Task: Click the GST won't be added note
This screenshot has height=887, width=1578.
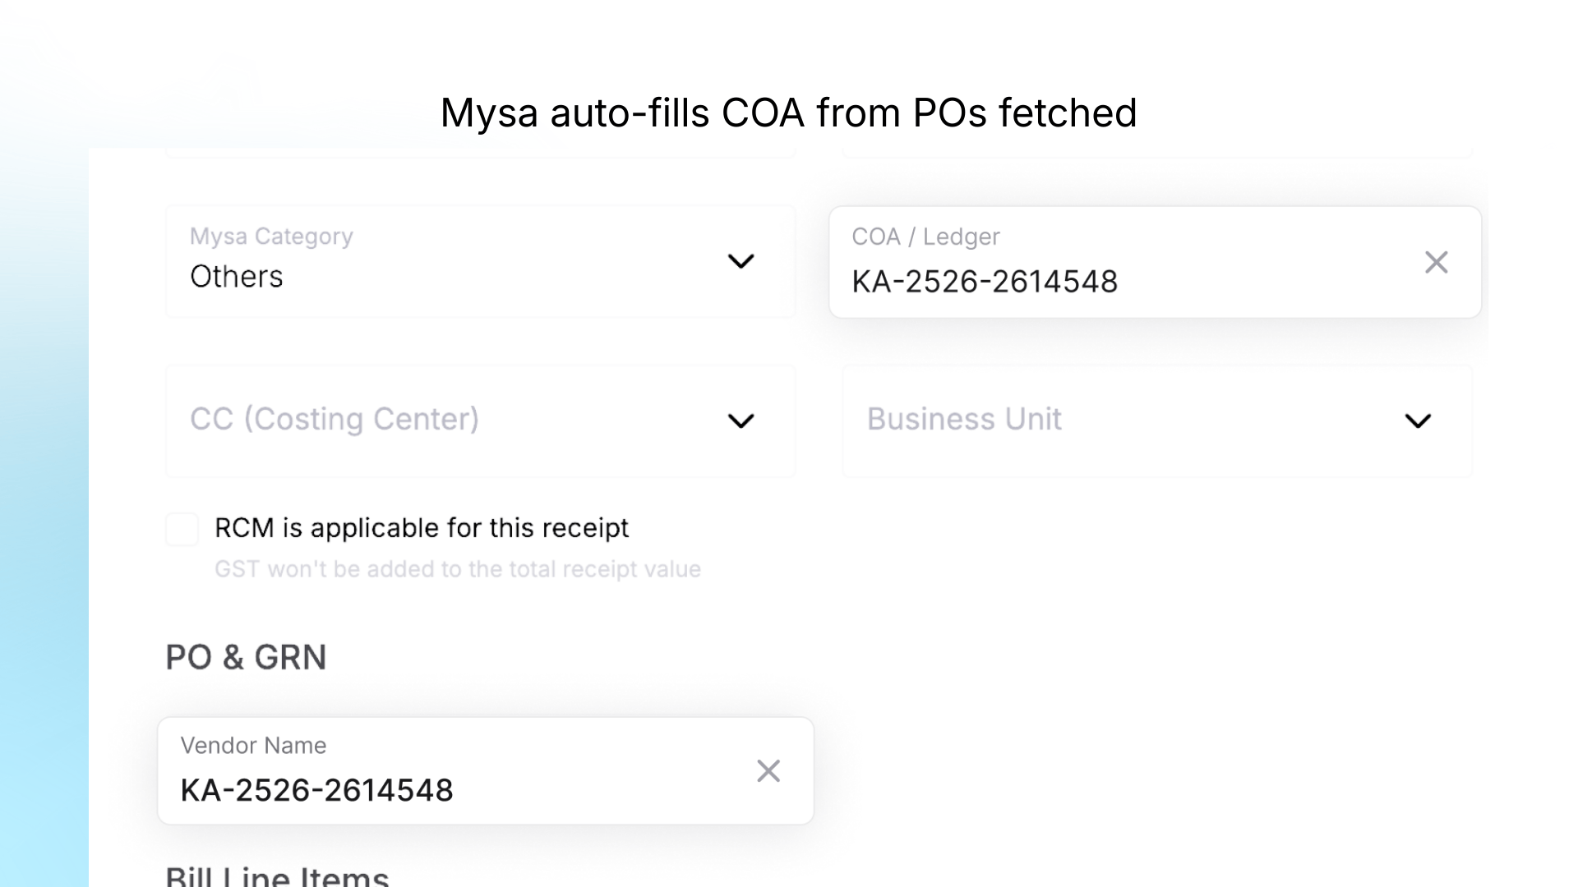Action: [x=458, y=568]
